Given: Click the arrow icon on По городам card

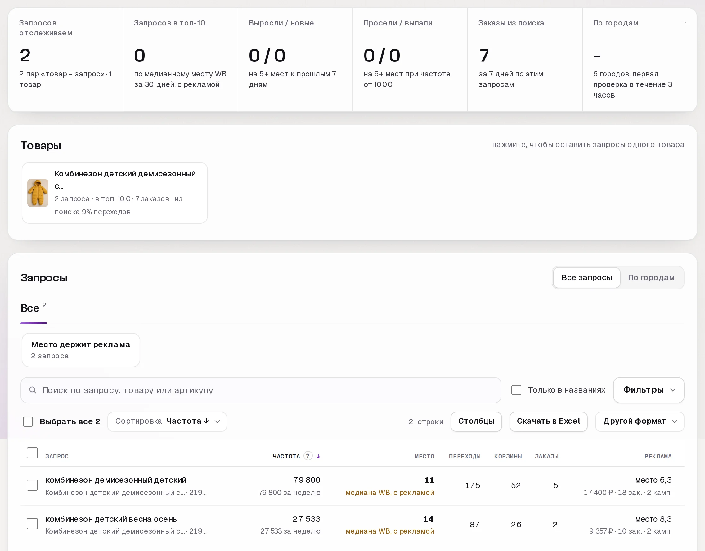Looking at the screenshot, I should click(683, 22).
